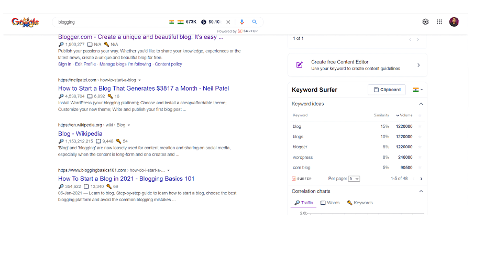Click Create free Content Editor card
Image resolution: width=484 pixels, height=254 pixels.
coord(357,65)
